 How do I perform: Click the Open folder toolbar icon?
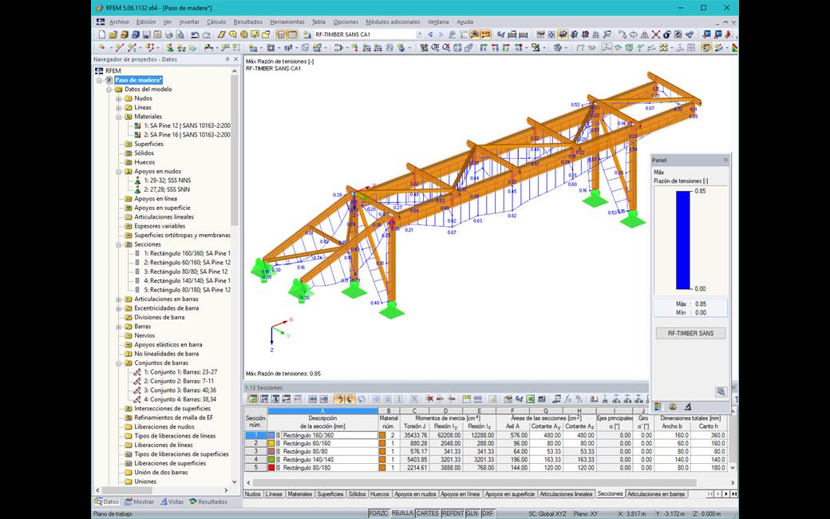click(113, 34)
